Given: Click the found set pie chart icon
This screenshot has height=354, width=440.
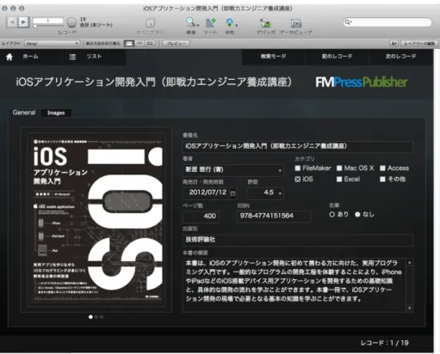Looking at the screenshot, I should click(x=71, y=22).
